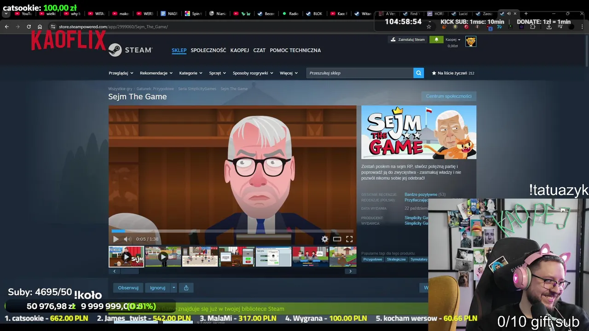Click the browser back arrow

click(6, 27)
